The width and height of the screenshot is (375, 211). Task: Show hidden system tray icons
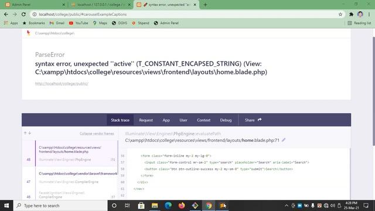click(x=287, y=206)
